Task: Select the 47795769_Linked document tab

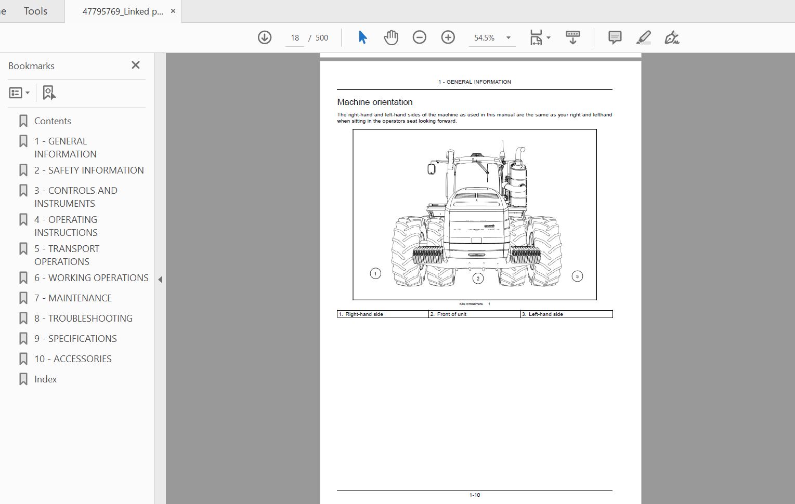Action: coord(123,11)
